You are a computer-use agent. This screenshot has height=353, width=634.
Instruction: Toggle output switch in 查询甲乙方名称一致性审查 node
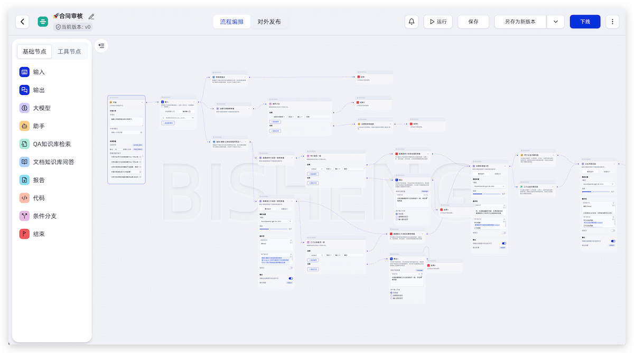tap(291, 278)
